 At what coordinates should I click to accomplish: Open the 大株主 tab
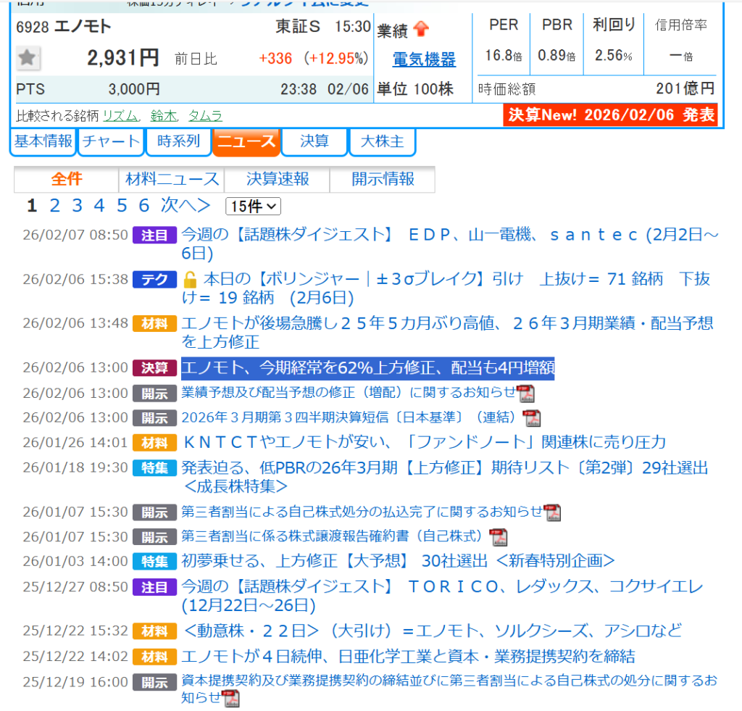382,141
